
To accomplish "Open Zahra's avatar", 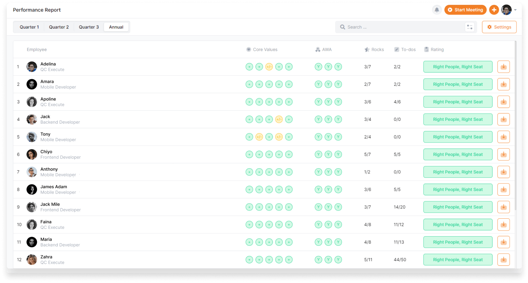I will 32,260.
